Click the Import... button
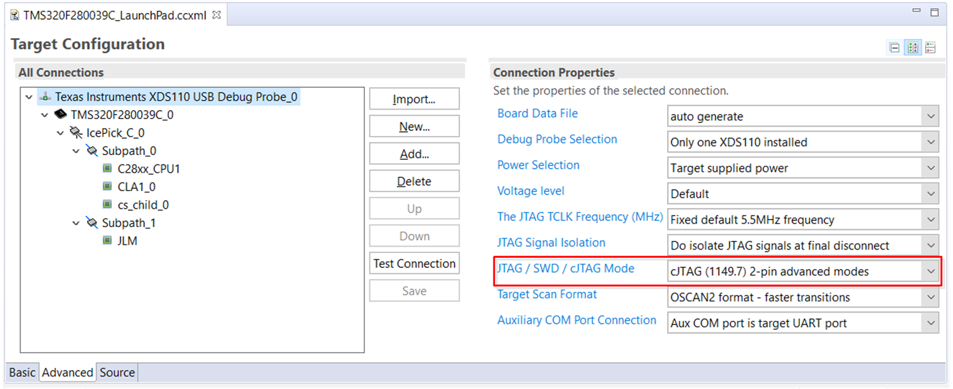This screenshot has width=953, height=389. point(414,99)
